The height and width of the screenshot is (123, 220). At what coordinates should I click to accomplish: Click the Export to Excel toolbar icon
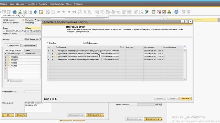pyautogui.click(x=20, y=12)
